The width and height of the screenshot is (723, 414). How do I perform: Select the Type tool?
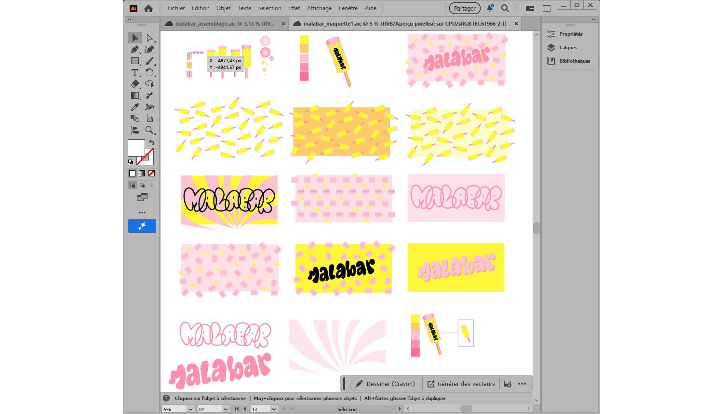pos(134,72)
